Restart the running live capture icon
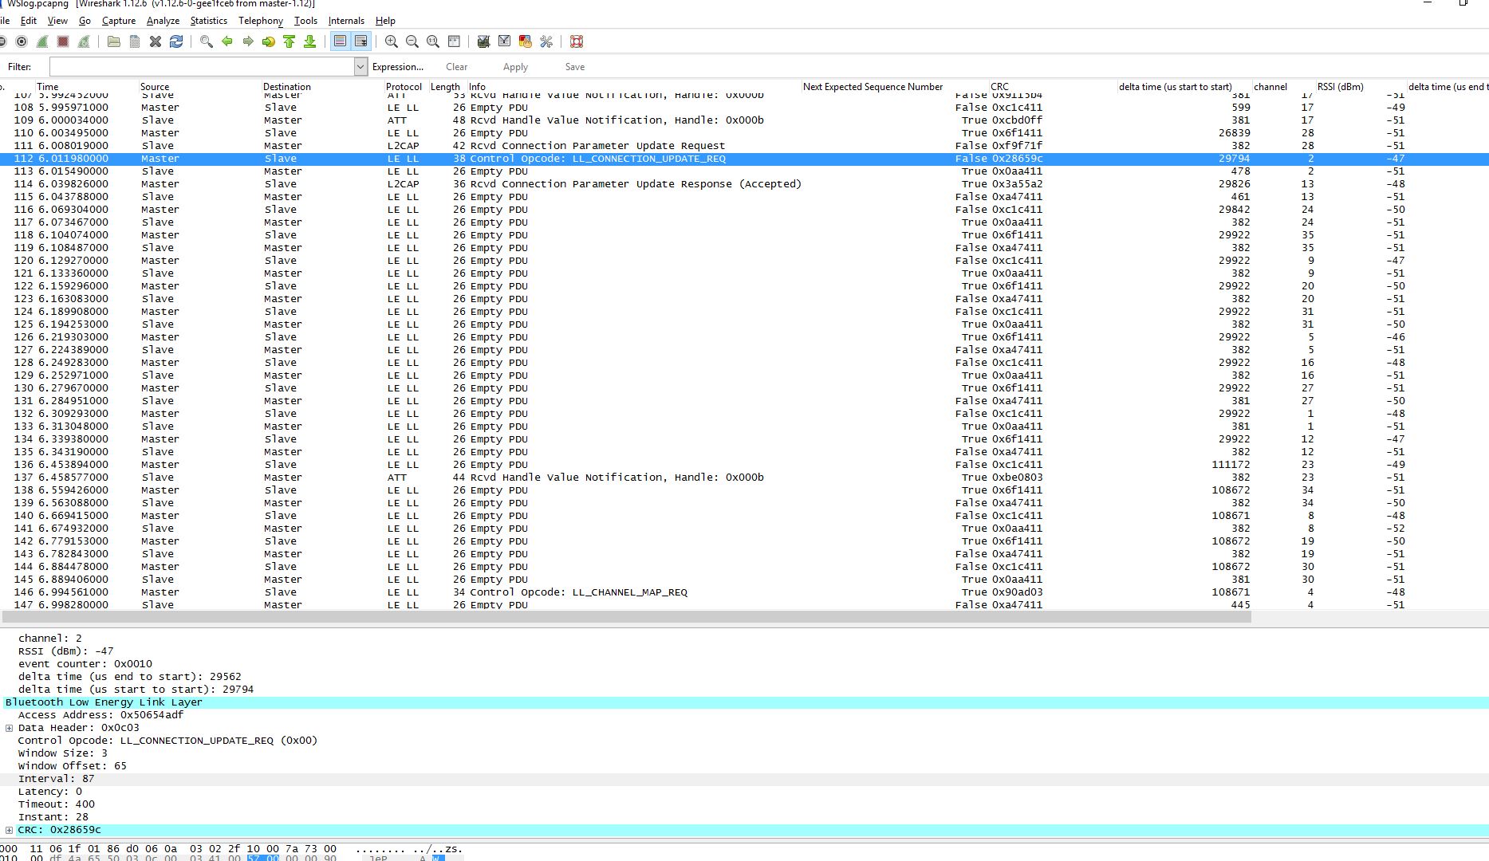1489x861 pixels. pos(84,41)
